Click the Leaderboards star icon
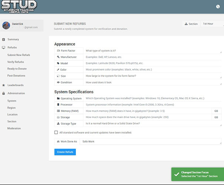This screenshot has height=185, width=224. tap(4, 85)
